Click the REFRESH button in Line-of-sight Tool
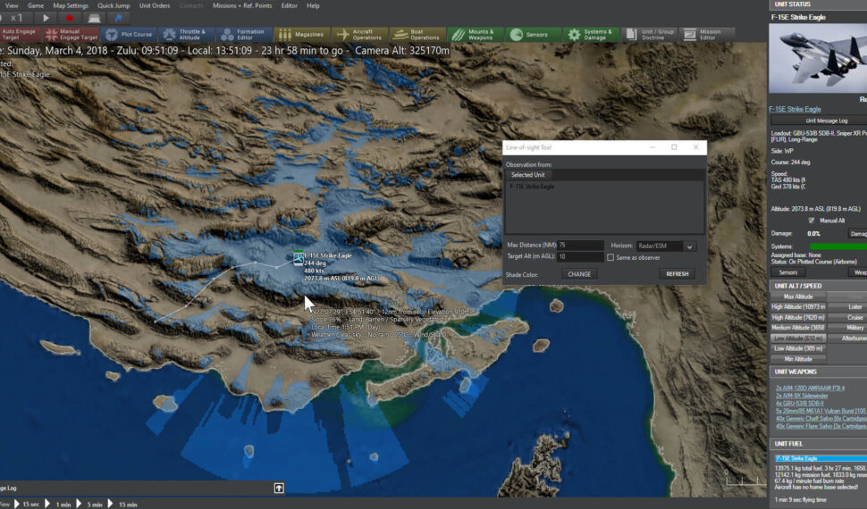Viewport: 867px width, 509px height. tap(678, 274)
